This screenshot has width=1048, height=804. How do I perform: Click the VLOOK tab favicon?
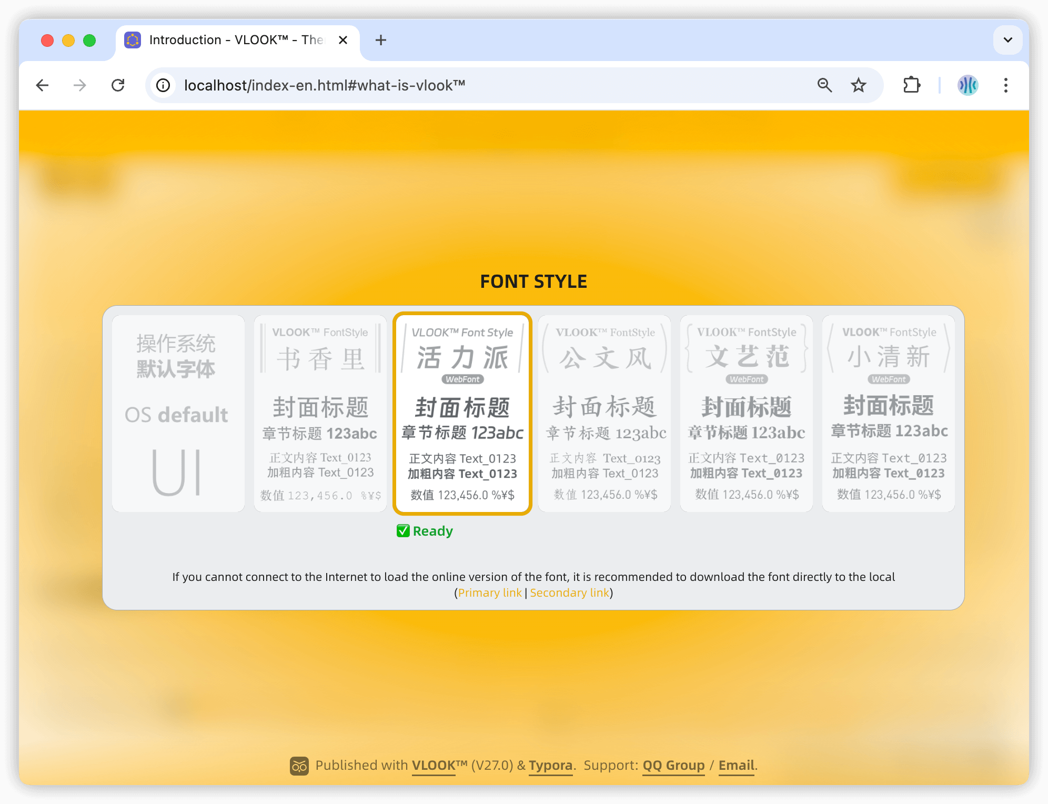pyautogui.click(x=133, y=40)
